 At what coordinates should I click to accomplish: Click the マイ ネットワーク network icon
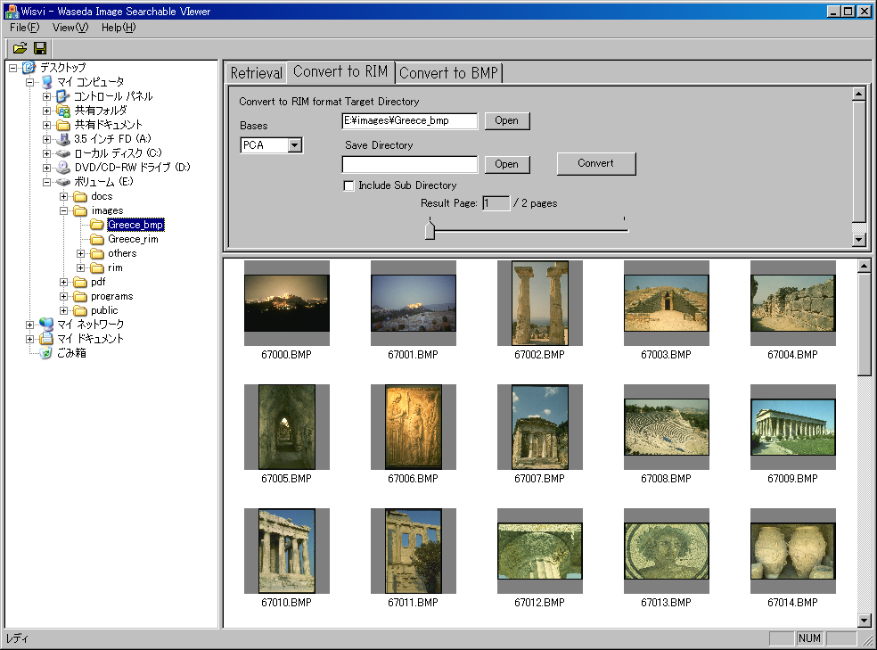(46, 325)
